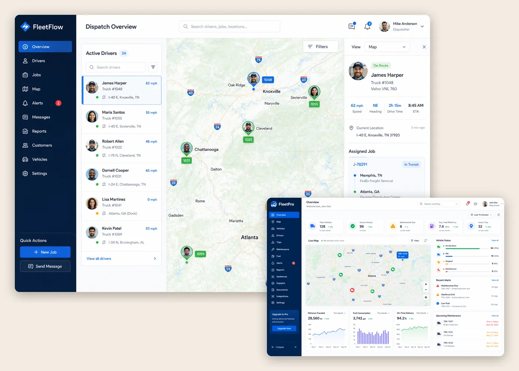
Task: Expand Mike Anderson account menu
Action: click(422, 26)
